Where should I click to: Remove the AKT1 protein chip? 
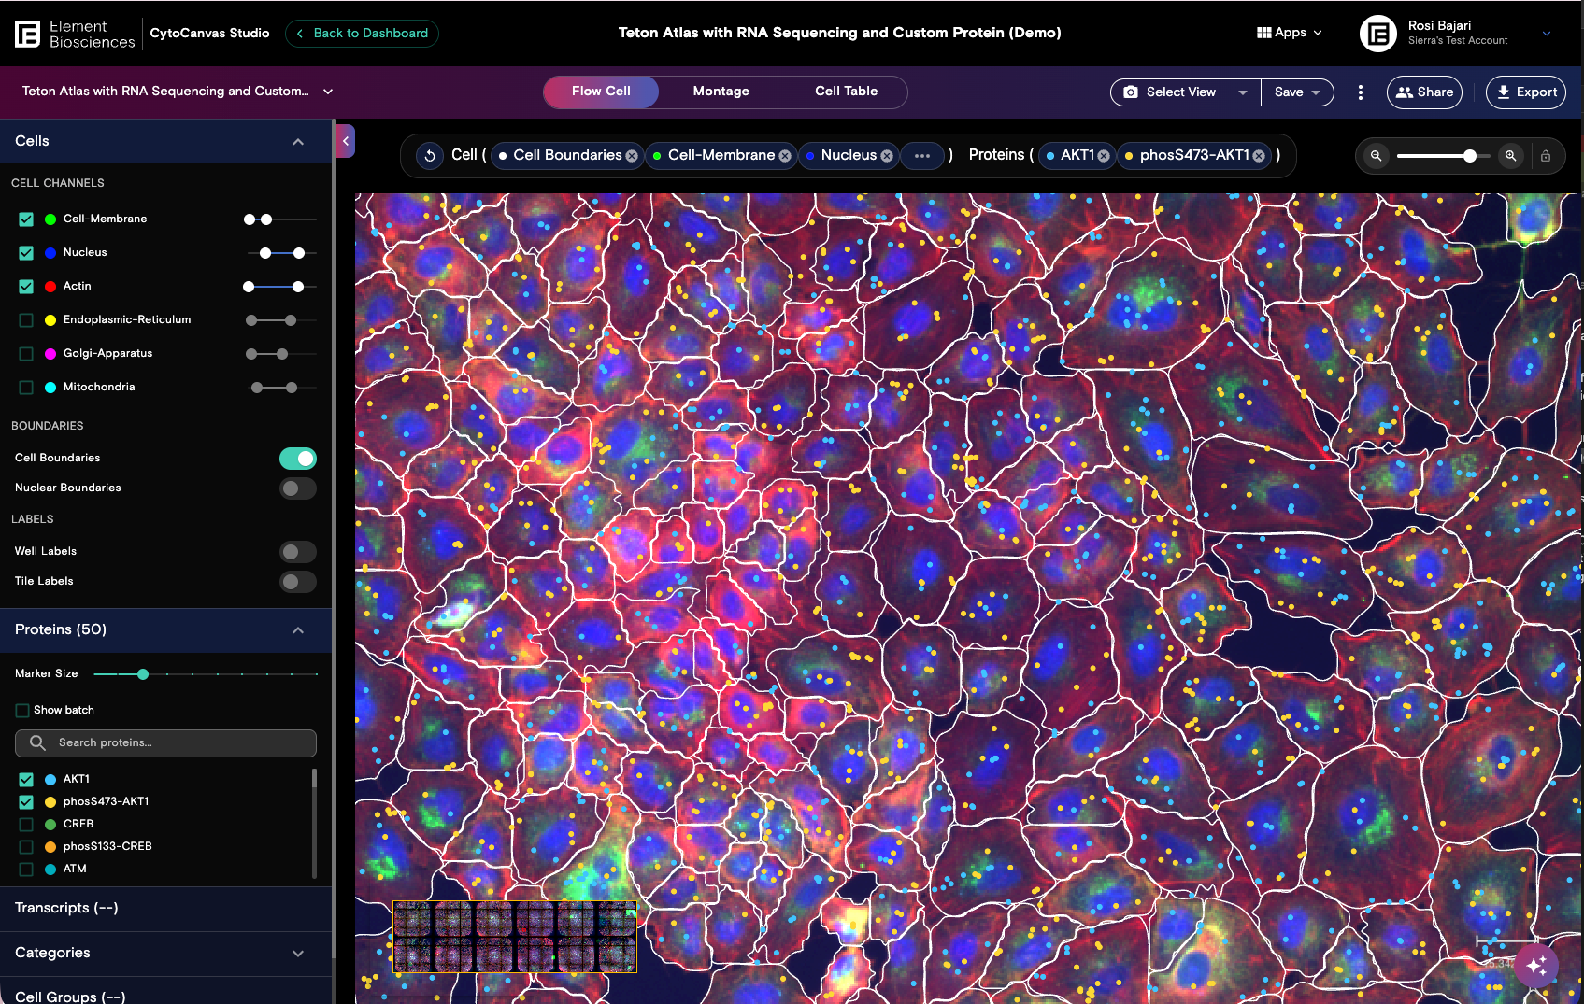pos(1104,156)
